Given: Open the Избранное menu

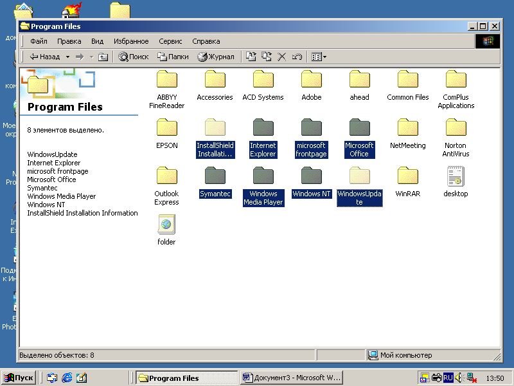Looking at the screenshot, I should point(131,41).
